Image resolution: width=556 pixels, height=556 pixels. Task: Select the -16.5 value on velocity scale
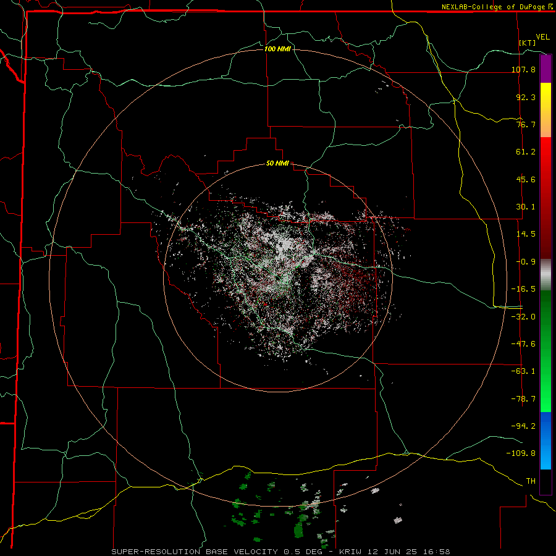coord(523,289)
